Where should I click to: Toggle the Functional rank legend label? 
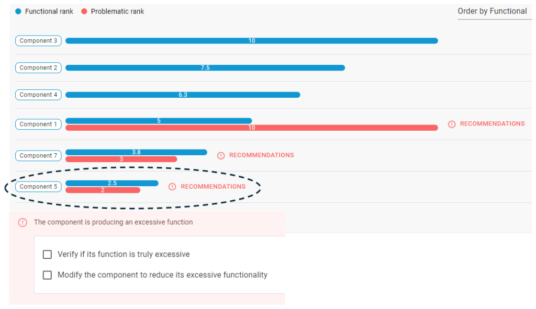(x=49, y=12)
